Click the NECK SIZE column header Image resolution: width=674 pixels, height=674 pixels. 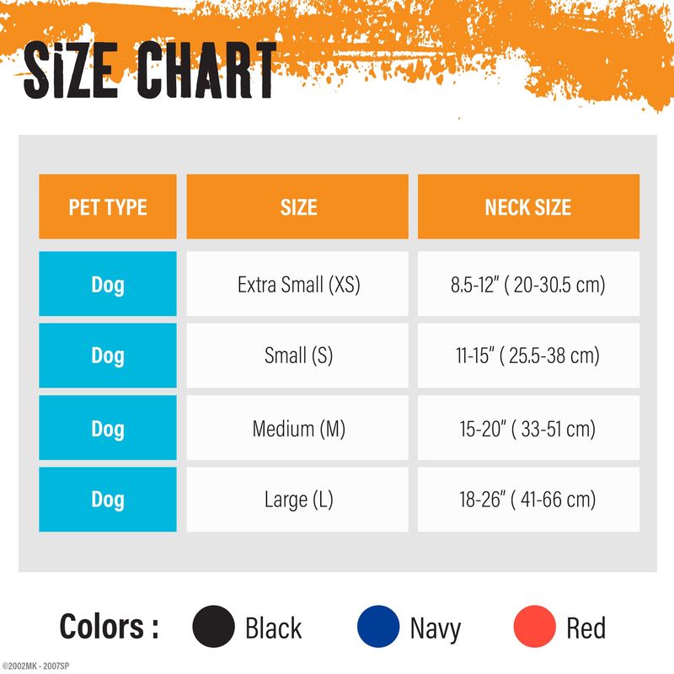click(x=528, y=207)
